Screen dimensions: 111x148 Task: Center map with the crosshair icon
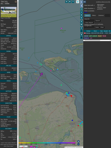81,9
